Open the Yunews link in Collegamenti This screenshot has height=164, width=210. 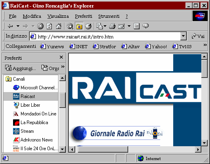pyautogui.click(x=52, y=47)
